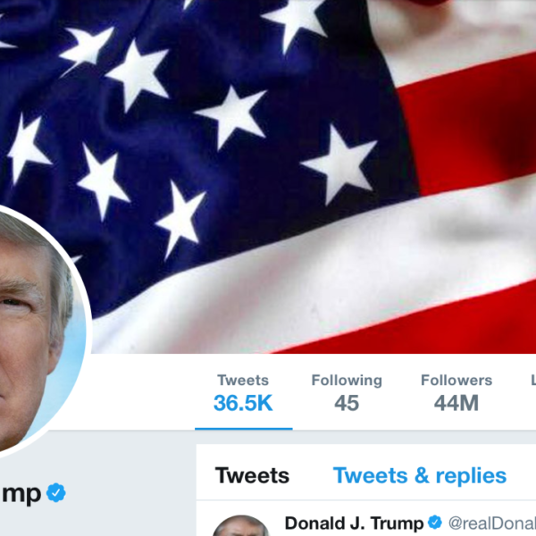Click the Followers label text
Screen dimensions: 536x536
(456, 381)
